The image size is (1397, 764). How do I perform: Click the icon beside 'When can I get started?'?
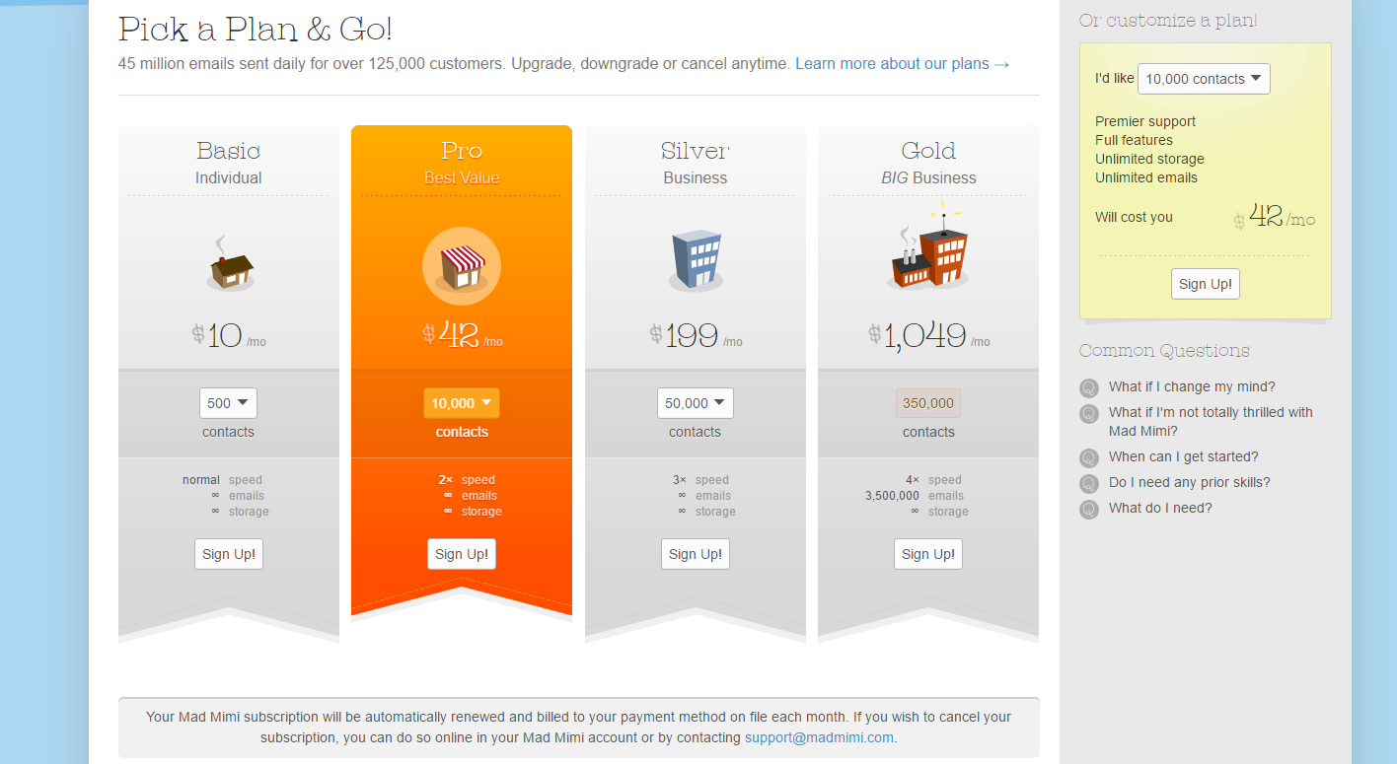pos(1089,457)
